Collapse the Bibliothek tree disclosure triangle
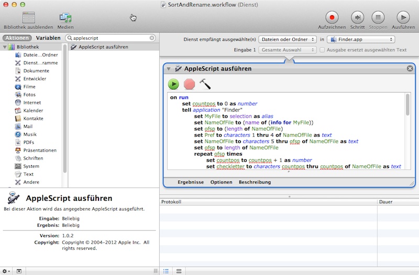The image size is (419, 275). tap(5, 47)
